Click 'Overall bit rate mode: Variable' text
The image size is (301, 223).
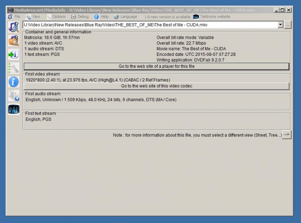pyautogui.click(x=185, y=38)
